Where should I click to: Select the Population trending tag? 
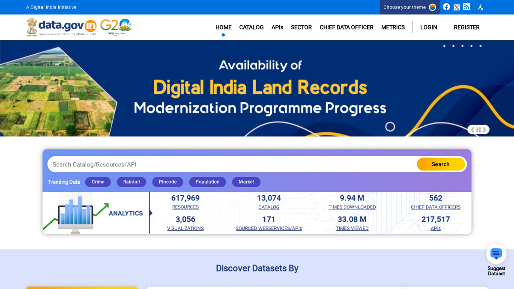pyautogui.click(x=207, y=182)
